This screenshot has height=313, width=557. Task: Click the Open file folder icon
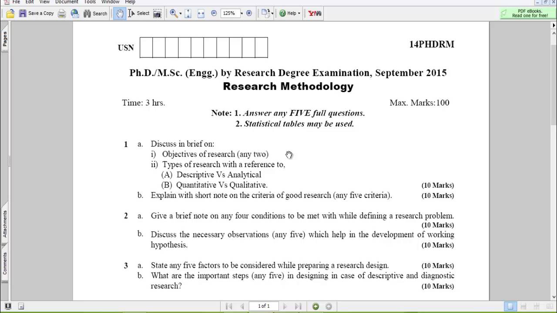(10, 13)
